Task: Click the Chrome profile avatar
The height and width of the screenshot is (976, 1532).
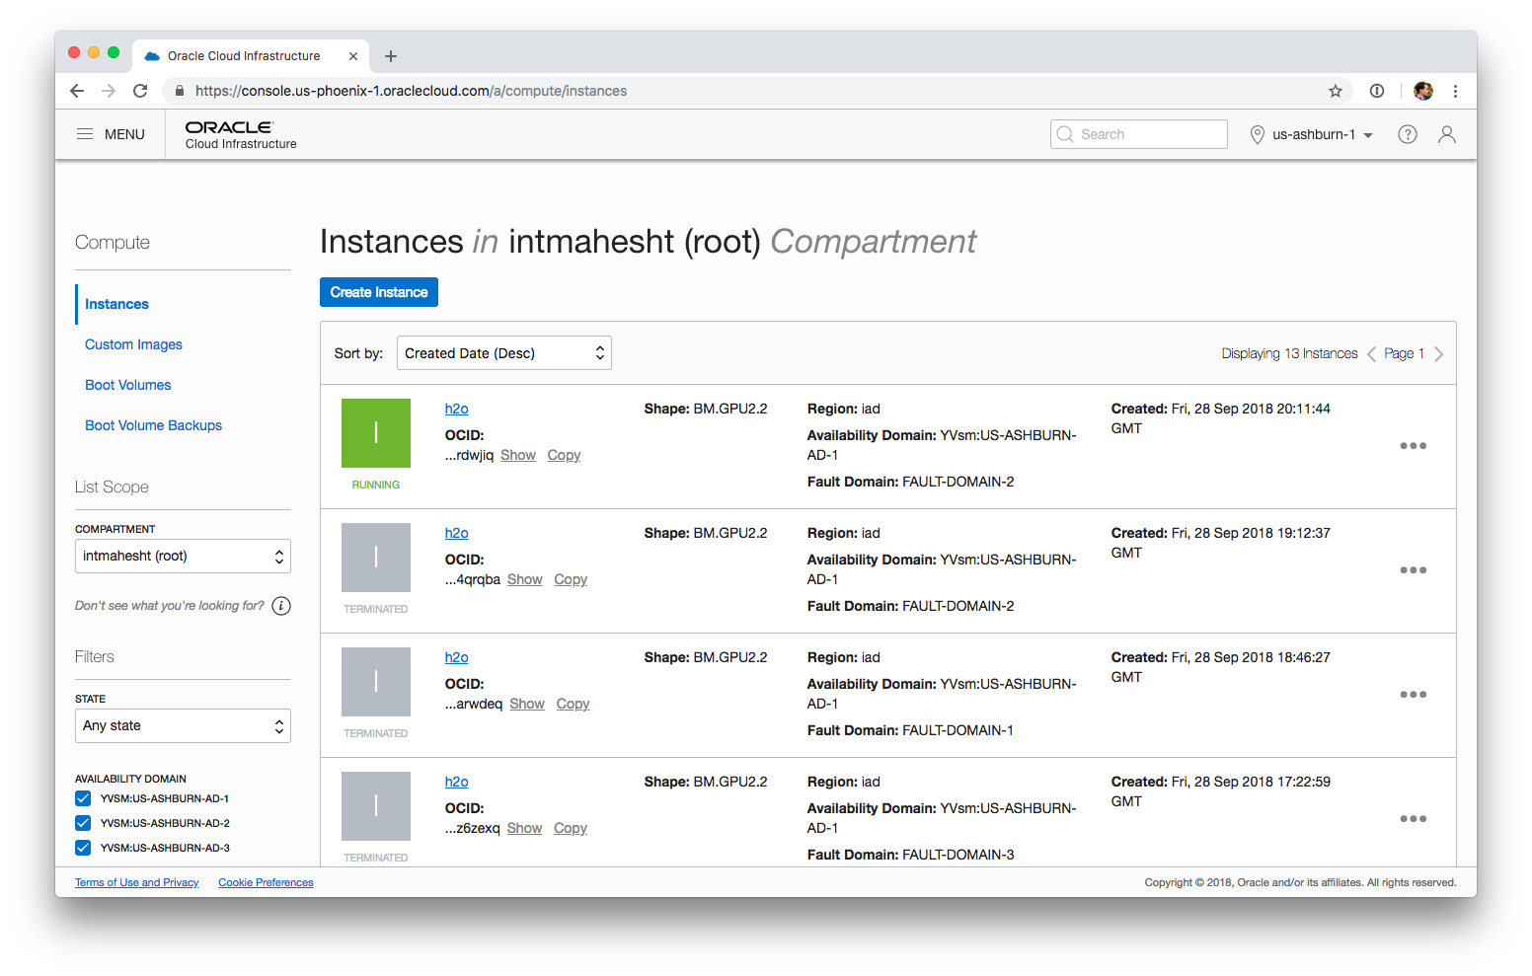Action: click(x=1423, y=91)
